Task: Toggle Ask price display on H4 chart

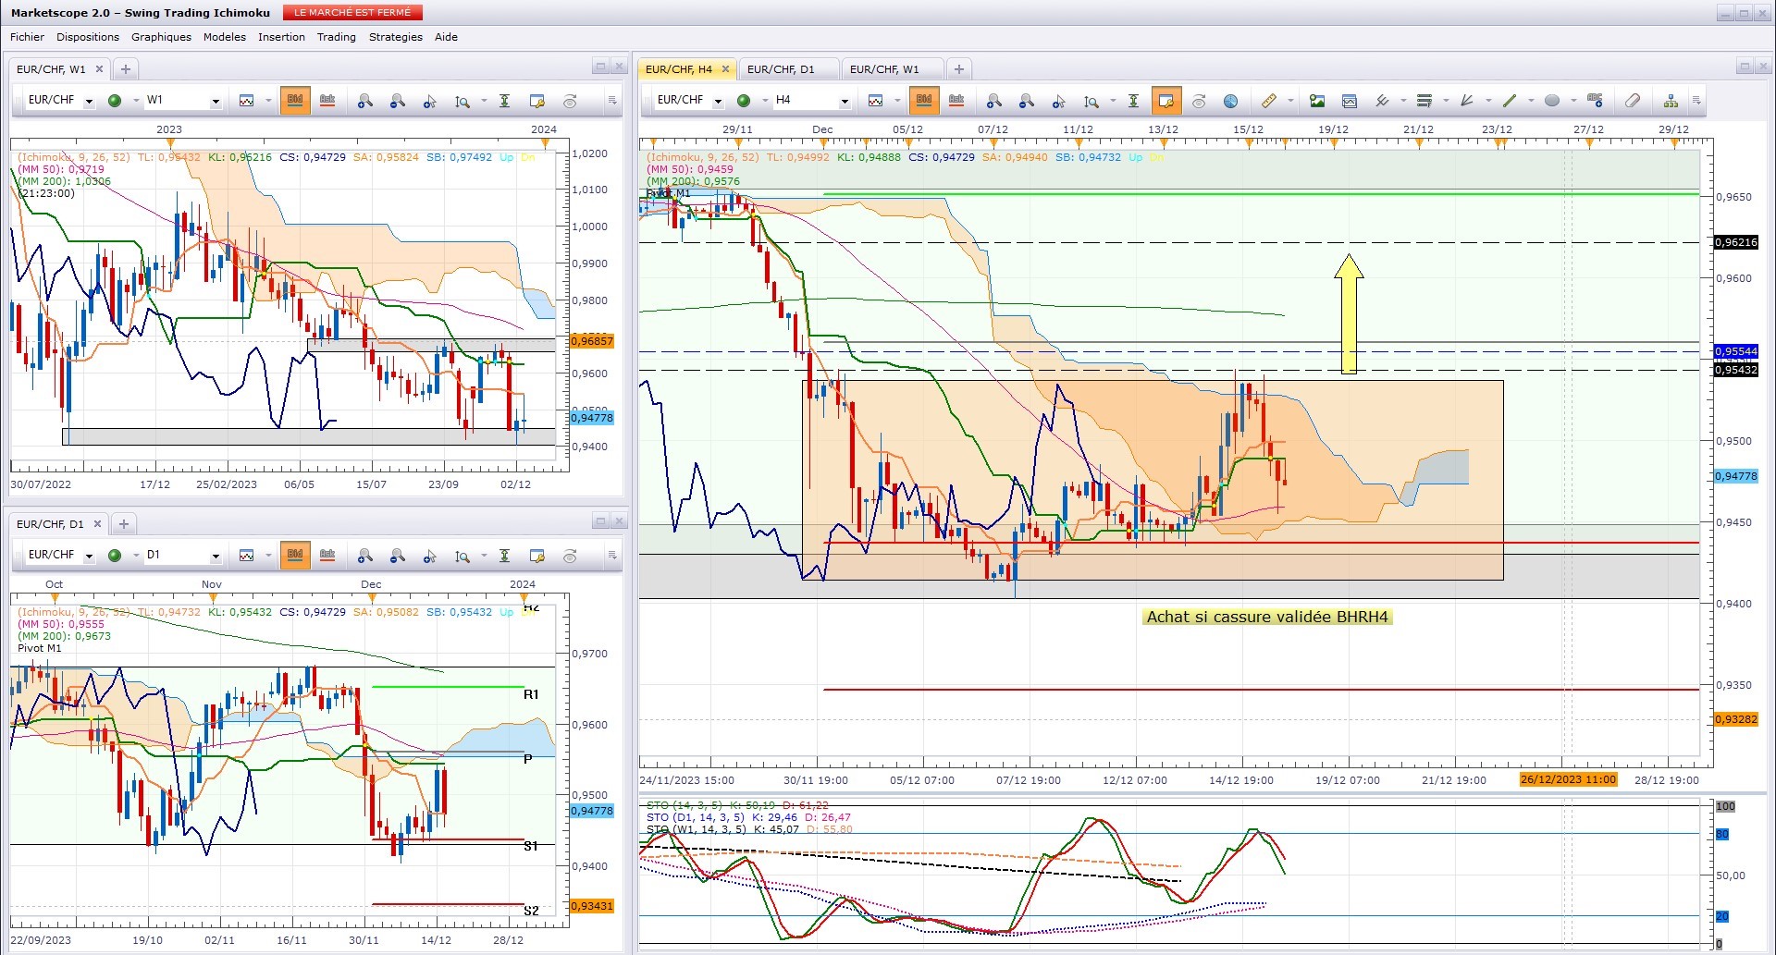Action: (x=956, y=100)
